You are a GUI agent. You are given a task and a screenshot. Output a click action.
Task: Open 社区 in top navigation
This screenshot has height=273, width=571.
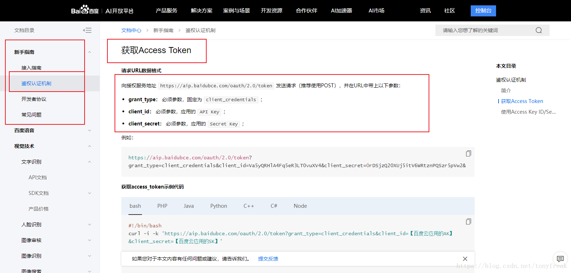point(450,11)
